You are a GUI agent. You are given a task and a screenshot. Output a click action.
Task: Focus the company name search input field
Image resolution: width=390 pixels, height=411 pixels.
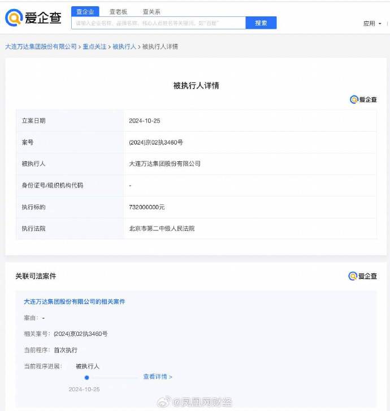coord(158,23)
